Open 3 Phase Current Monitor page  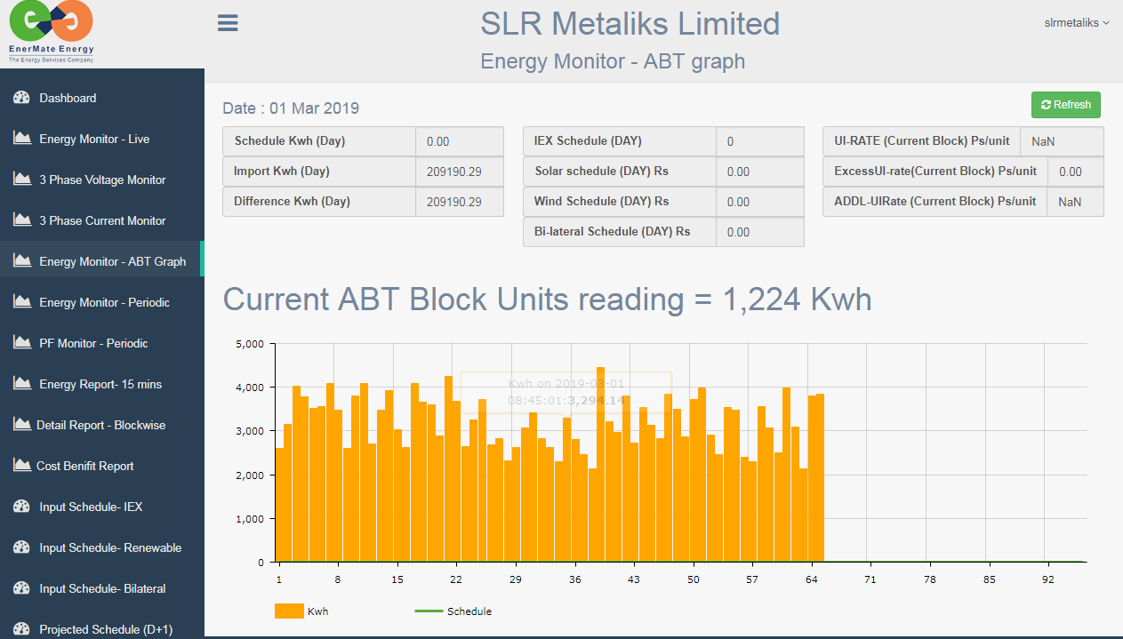click(102, 220)
